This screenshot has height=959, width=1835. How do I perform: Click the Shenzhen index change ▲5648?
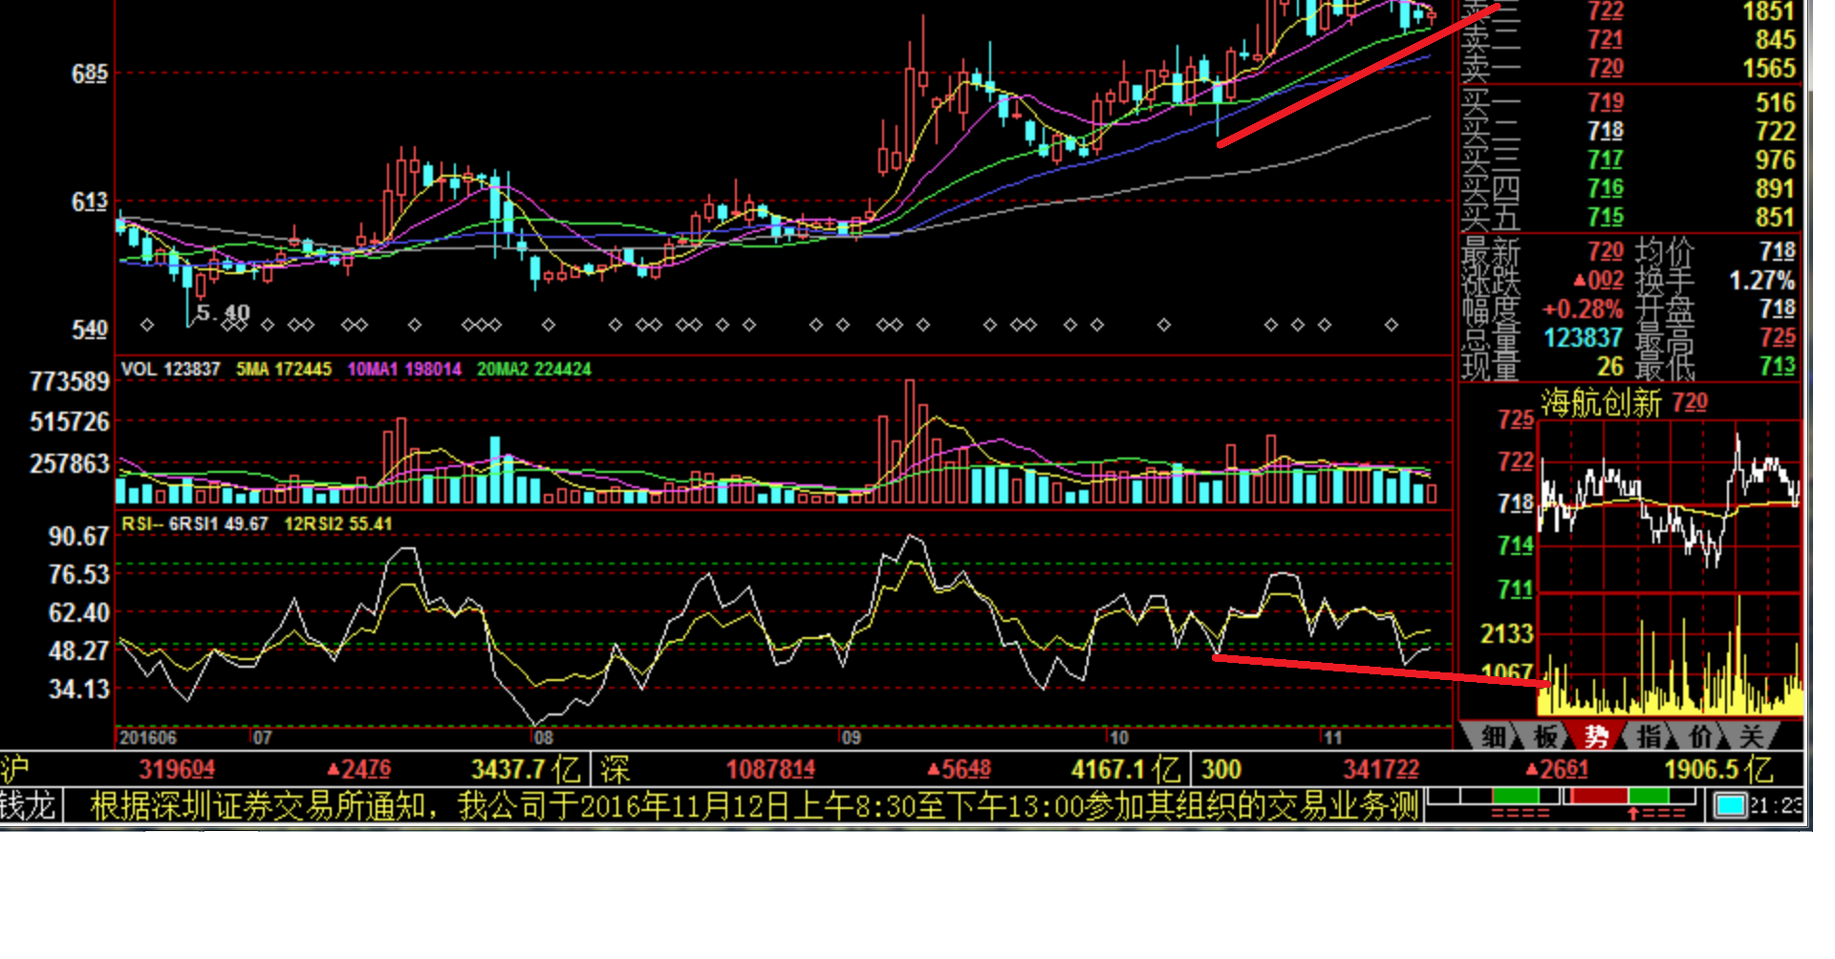pos(959,769)
